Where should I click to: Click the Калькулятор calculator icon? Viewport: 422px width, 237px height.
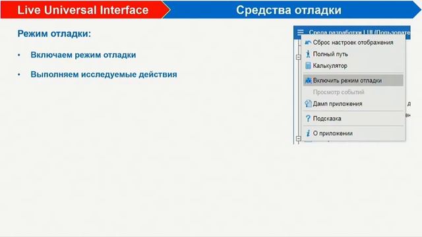(308, 66)
